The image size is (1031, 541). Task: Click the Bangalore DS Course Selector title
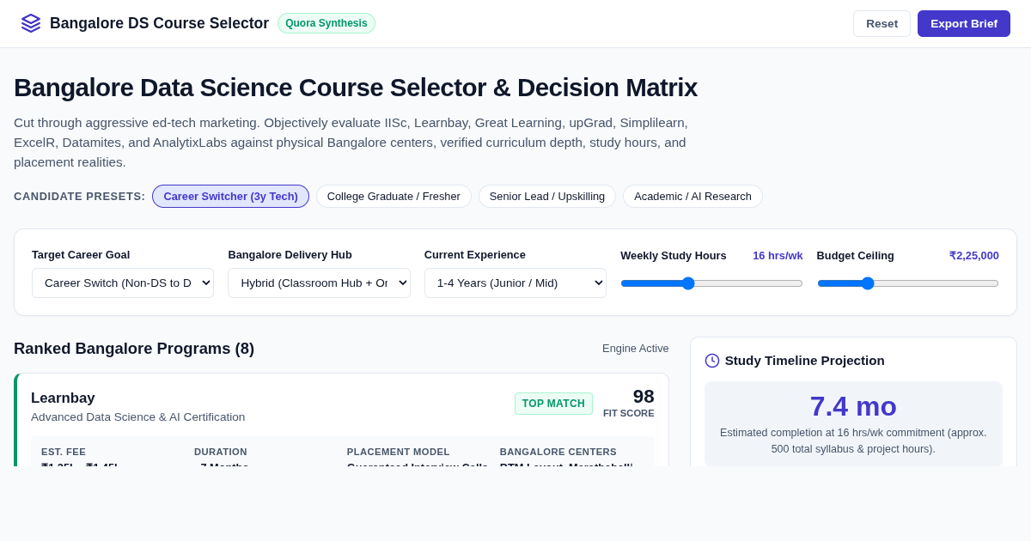(x=159, y=23)
